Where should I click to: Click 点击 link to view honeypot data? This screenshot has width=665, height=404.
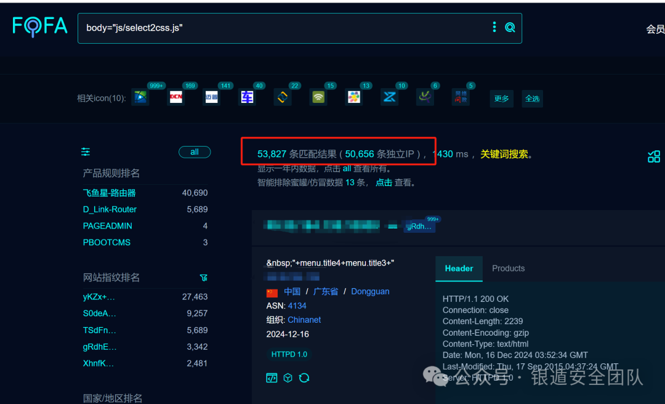click(384, 182)
